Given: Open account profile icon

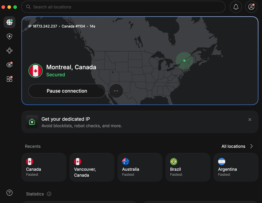Looking at the screenshot, I should 251,7.
